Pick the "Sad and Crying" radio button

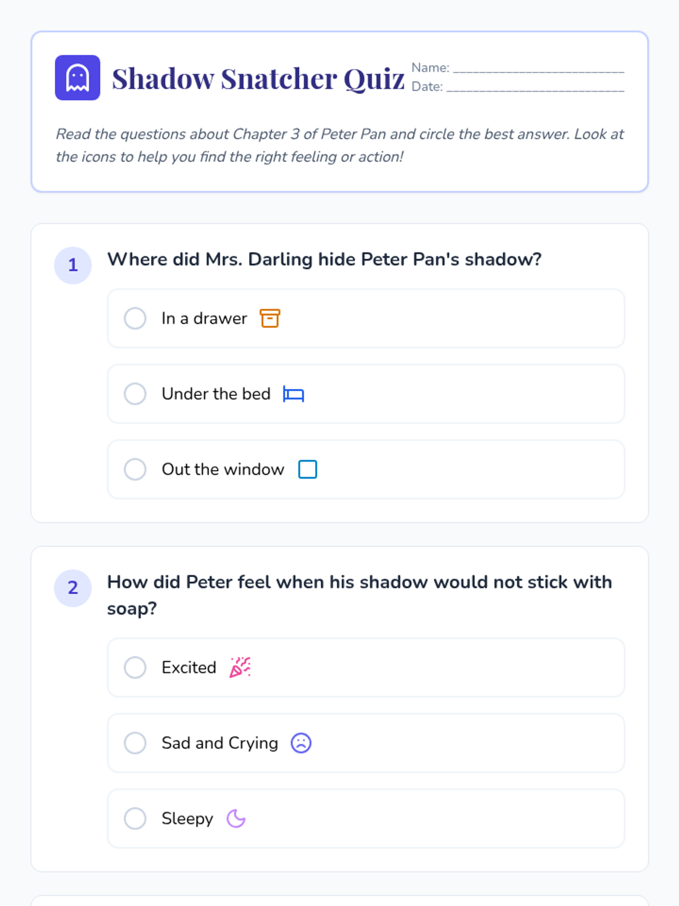tap(135, 743)
